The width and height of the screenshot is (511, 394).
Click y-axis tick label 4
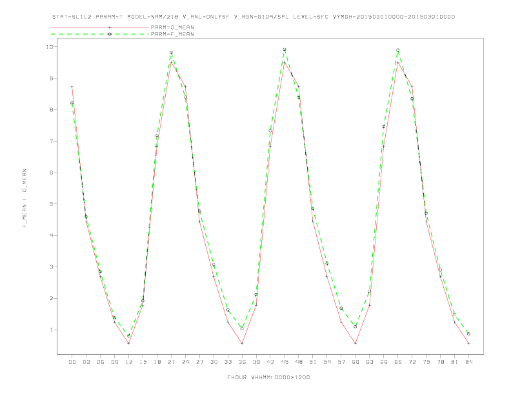pos(52,236)
